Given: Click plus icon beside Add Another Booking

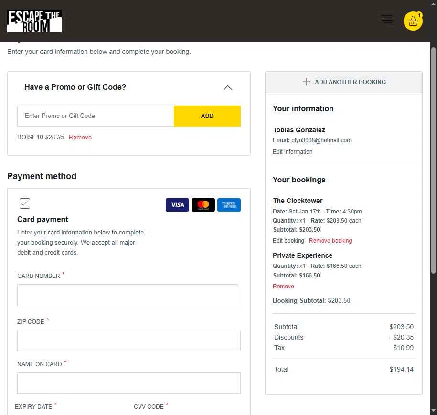Looking at the screenshot, I should click(307, 82).
